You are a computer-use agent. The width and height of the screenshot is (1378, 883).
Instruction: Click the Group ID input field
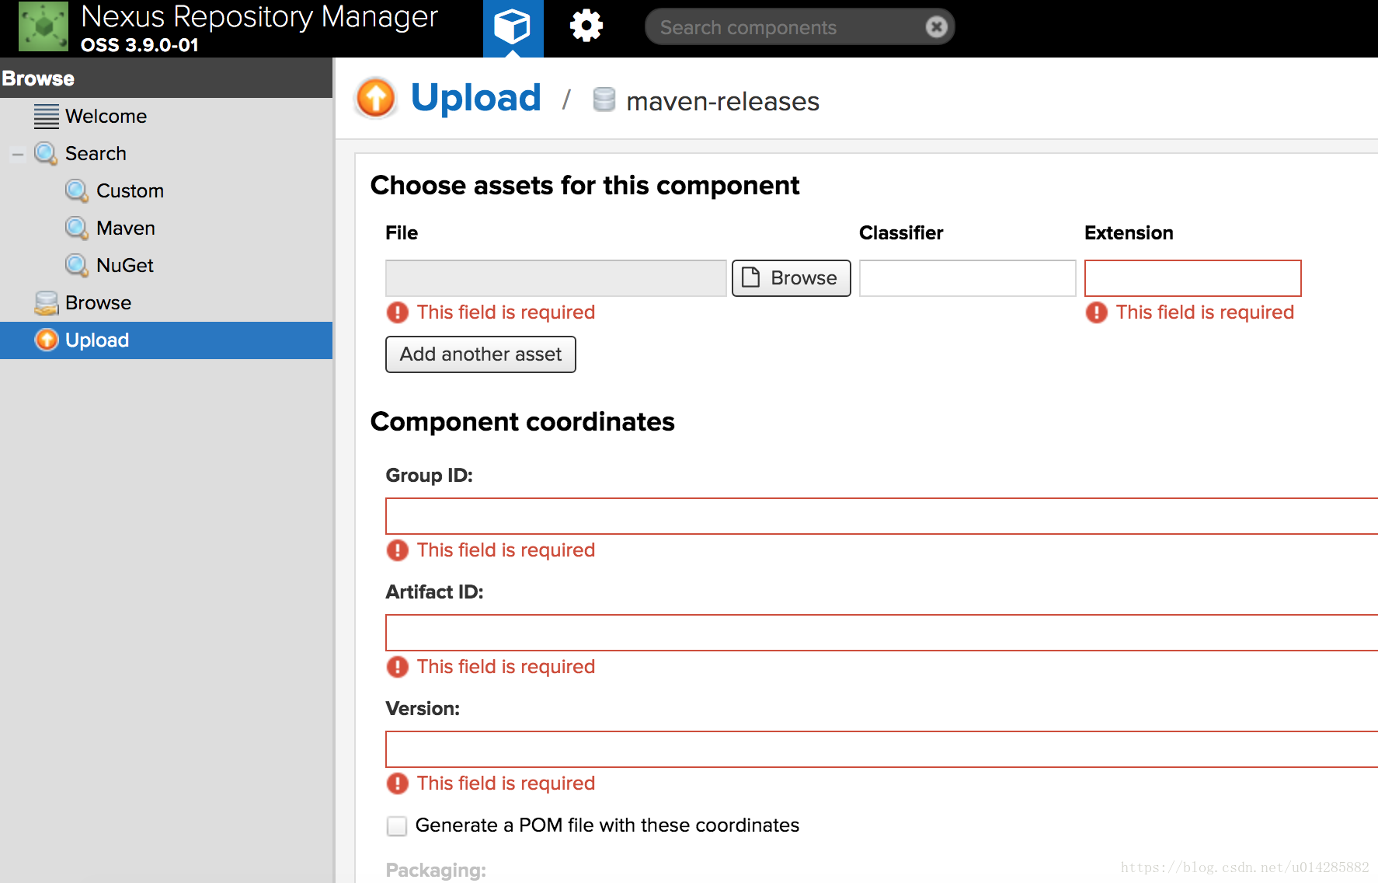(x=882, y=516)
